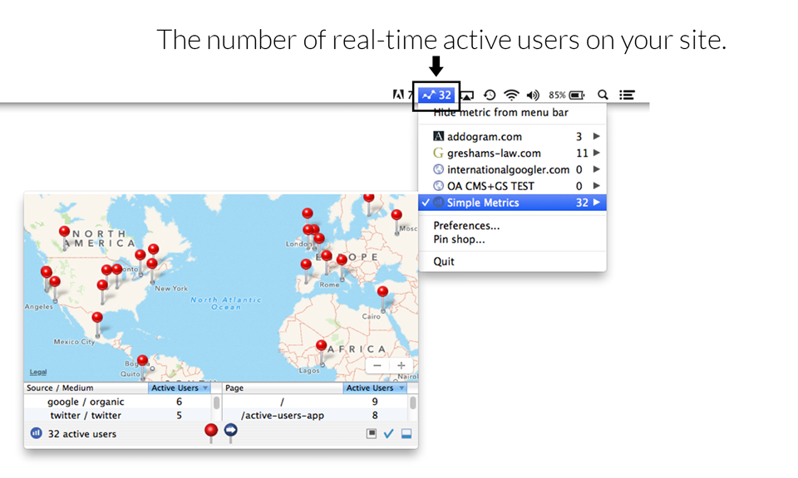The height and width of the screenshot is (478, 798).
Task: Open the Wi-Fi menu bar icon
Action: [511, 95]
